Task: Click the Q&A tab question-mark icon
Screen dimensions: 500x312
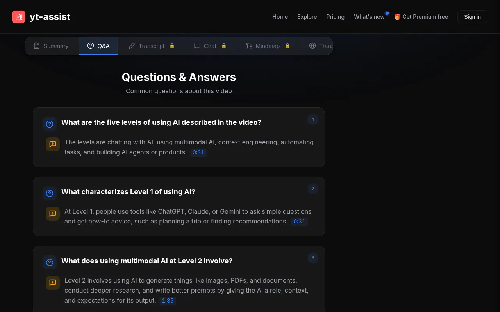Action: point(91,46)
